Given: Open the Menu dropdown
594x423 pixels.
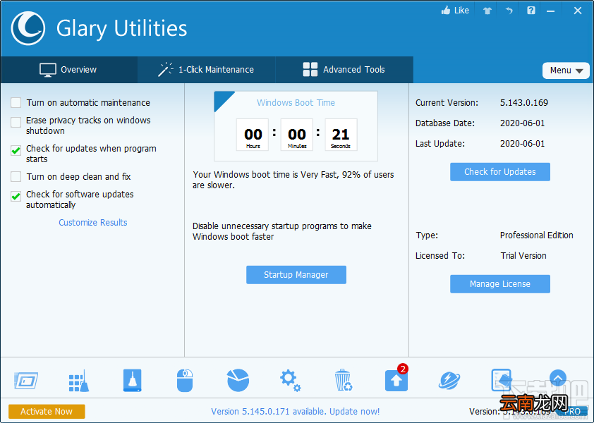Looking at the screenshot, I should pyautogui.click(x=566, y=70).
